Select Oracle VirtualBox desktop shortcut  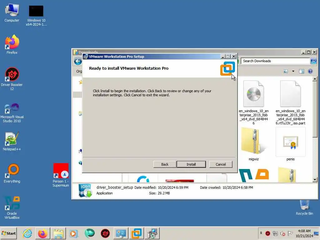[12, 207]
